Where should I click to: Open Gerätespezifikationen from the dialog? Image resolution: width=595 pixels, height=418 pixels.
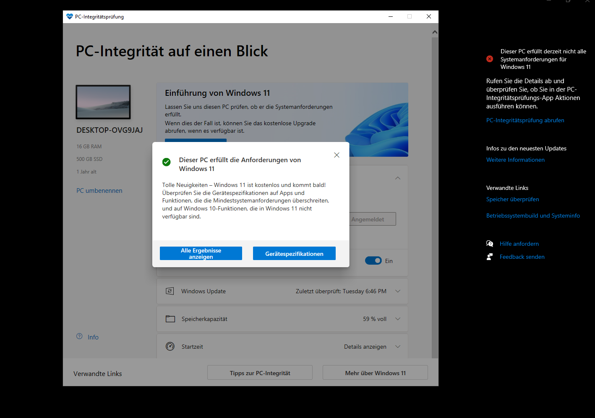point(294,253)
